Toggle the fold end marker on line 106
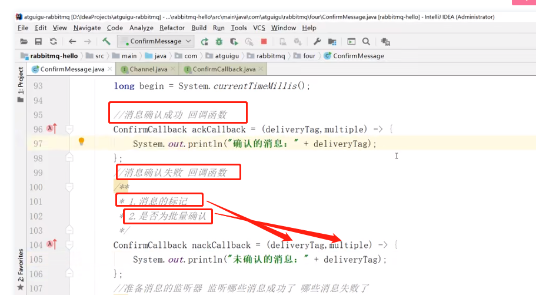 (x=69, y=273)
